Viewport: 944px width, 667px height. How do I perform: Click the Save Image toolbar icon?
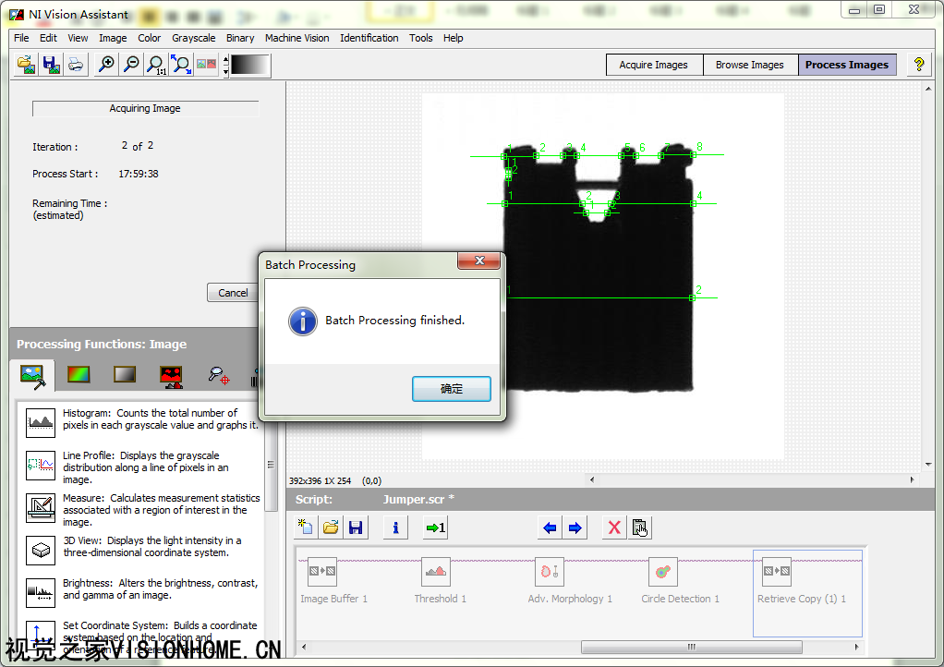[51, 65]
